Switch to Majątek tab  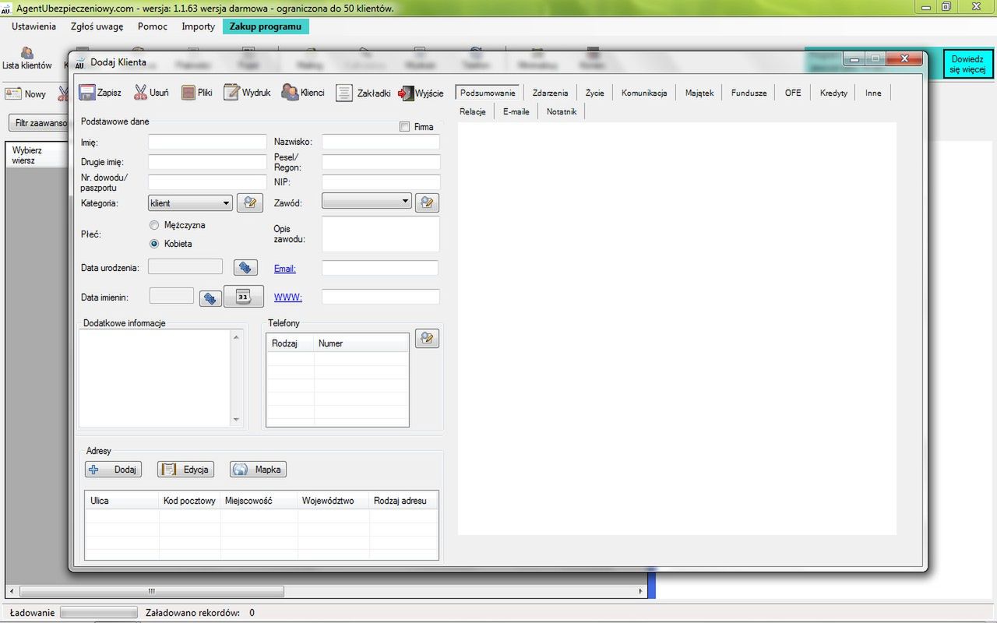point(699,93)
